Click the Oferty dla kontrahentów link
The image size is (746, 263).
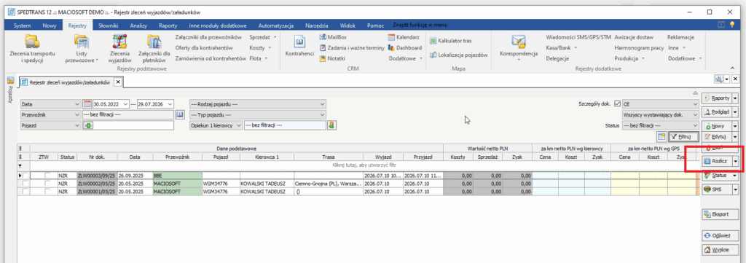[x=204, y=47]
